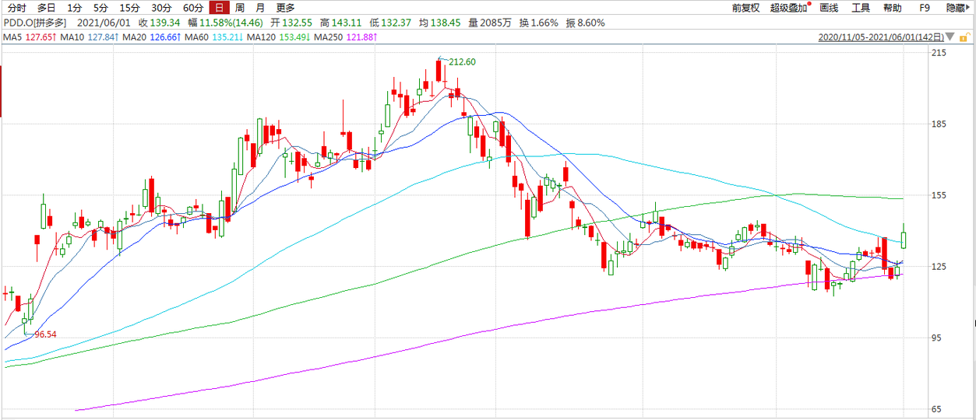Expand the 更多 periods list
Image resolution: width=976 pixels, height=420 pixels.
285,8
